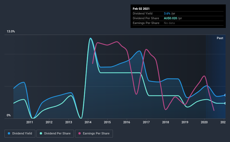Click the 3.6% dividend yield value

coord(167,13)
